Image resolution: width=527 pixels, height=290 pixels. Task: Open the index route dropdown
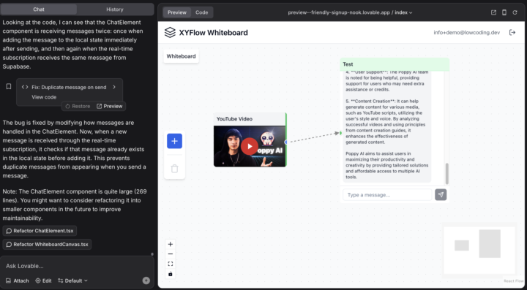[x=403, y=12]
